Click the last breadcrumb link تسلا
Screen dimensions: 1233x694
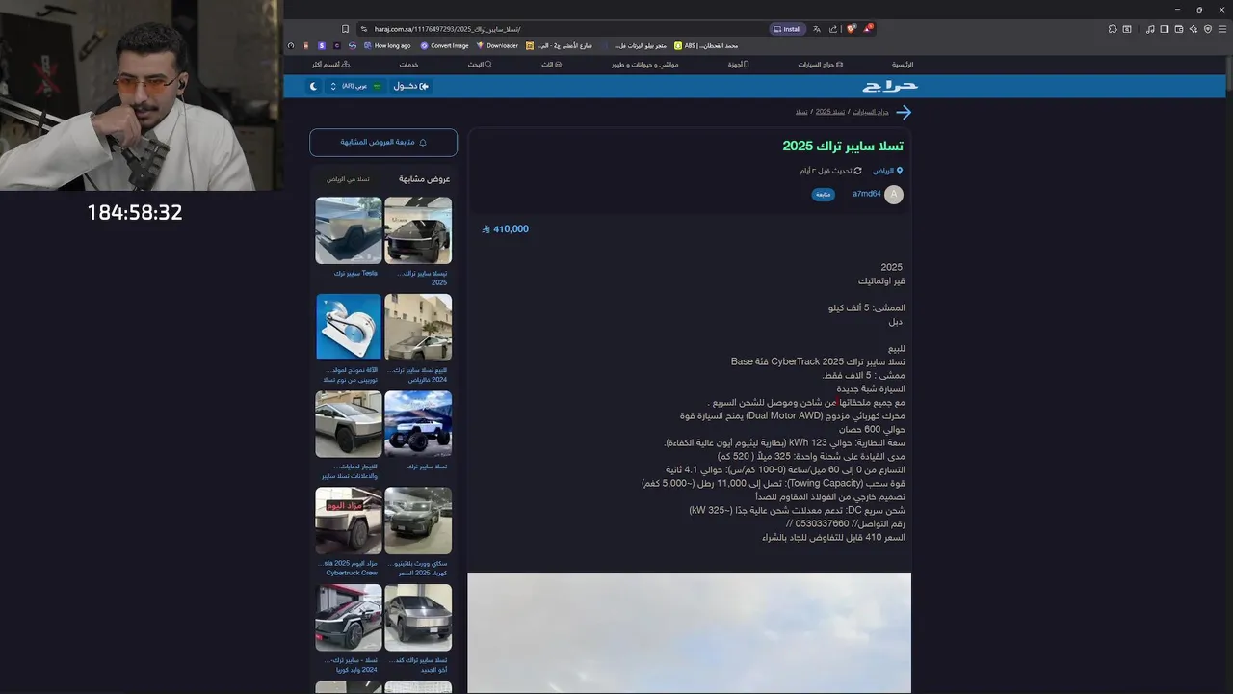coord(801,112)
